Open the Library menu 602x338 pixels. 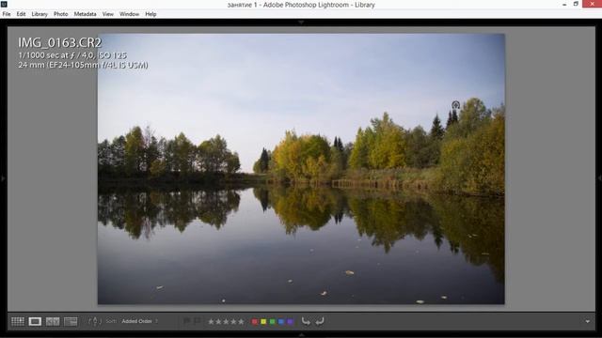(x=40, y=14)
